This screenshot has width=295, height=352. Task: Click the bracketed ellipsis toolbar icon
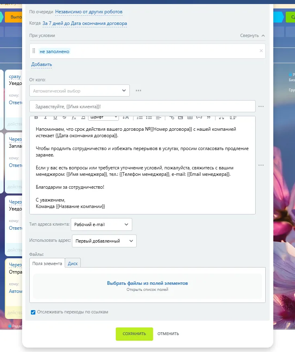click(x=199, y=117)
